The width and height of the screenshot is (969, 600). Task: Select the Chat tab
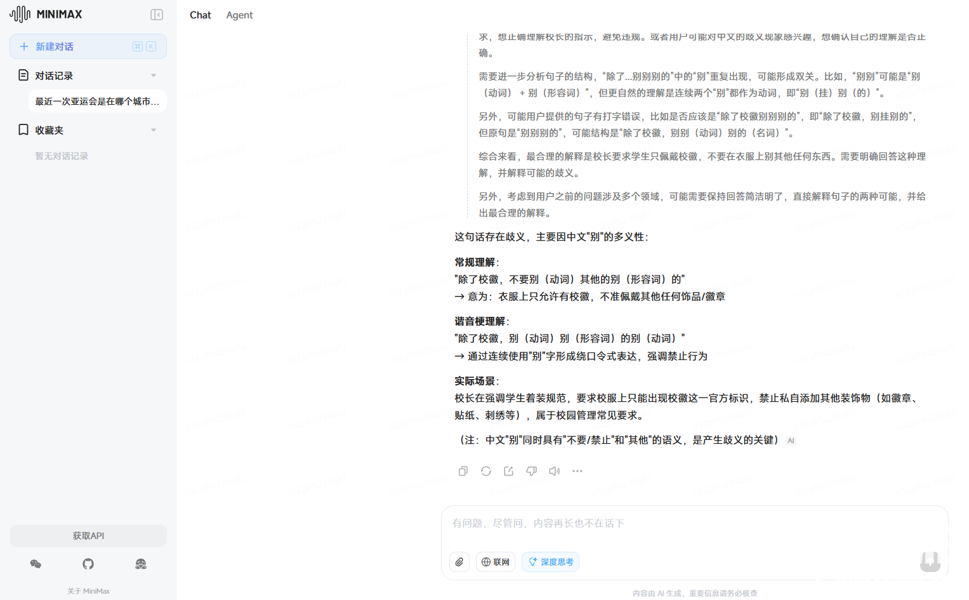(200, 15)
